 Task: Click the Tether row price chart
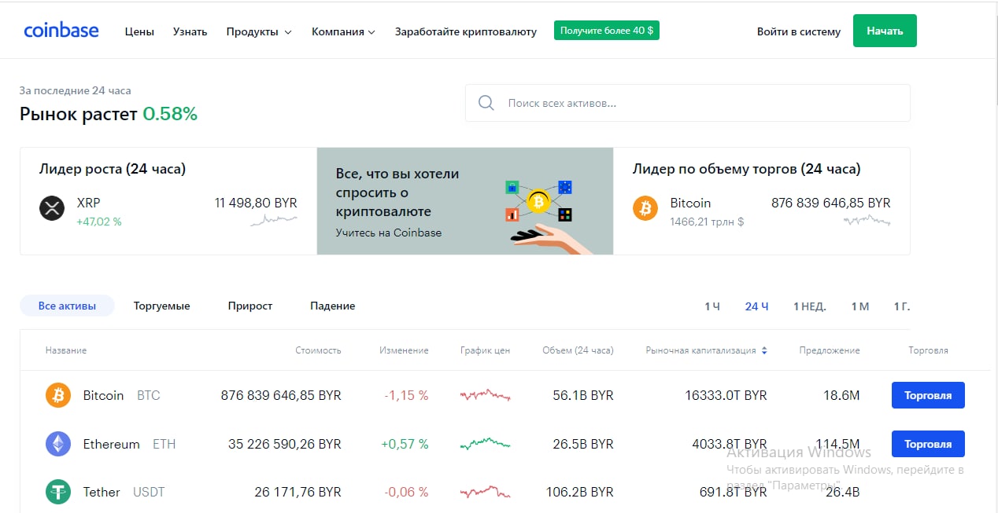coord(486,492)
